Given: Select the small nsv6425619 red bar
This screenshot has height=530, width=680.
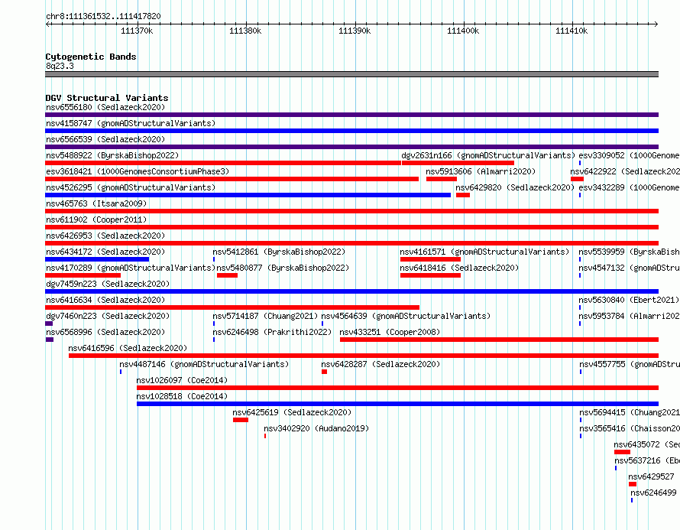Looking at the screenshot, I should tap(241, 420).
